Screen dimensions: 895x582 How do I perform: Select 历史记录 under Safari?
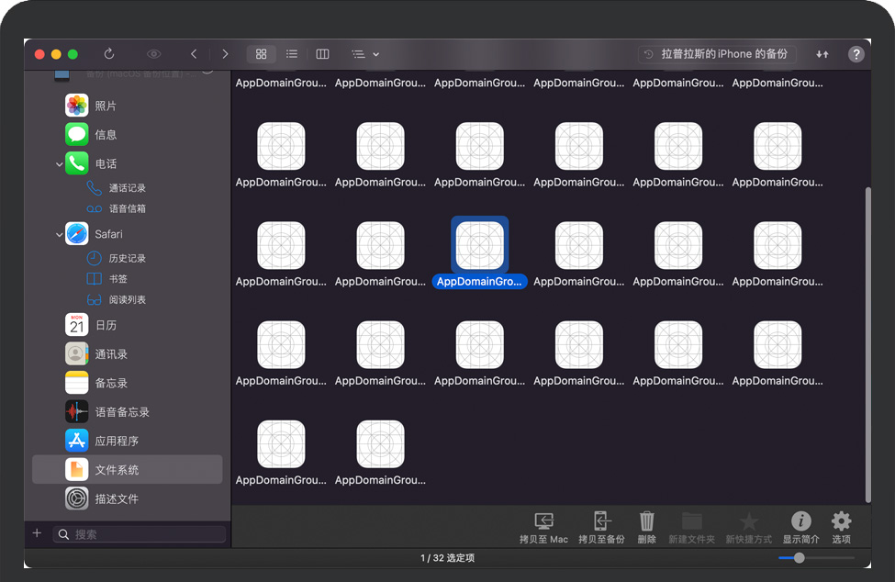127,259
